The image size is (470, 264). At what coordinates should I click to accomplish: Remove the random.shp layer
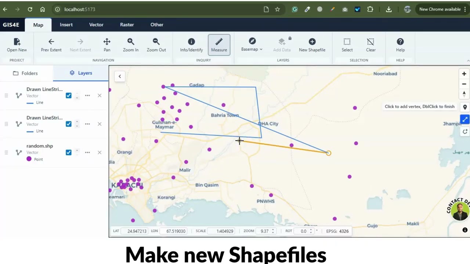(x=100, y=152)
